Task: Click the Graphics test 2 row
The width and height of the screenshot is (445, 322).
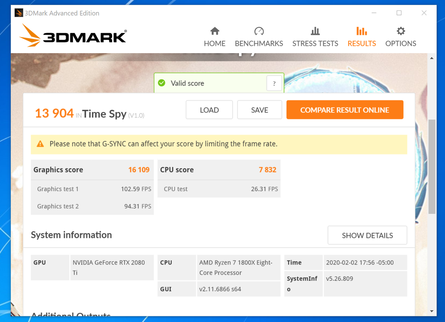Action: coord(92,206)
